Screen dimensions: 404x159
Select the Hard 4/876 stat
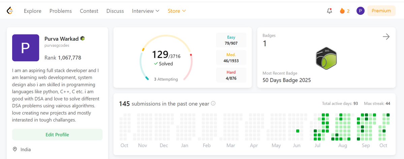(x=231, y=75)
